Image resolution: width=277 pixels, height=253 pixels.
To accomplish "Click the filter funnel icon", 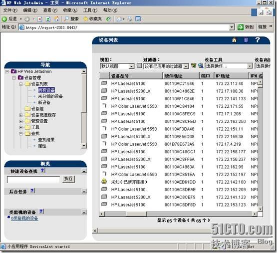I will [194, 65].
